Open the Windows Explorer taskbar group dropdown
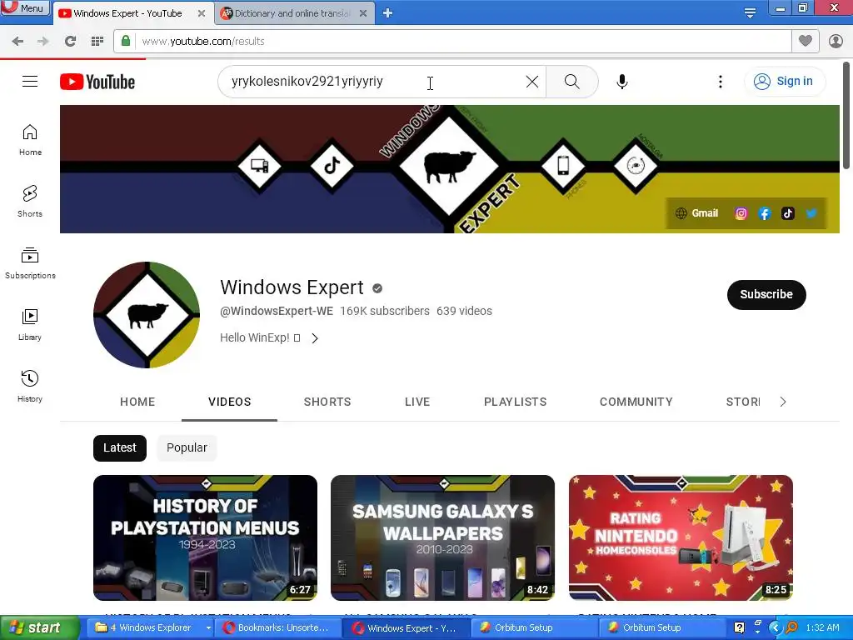Screen dimensions: 853x640 207,627
